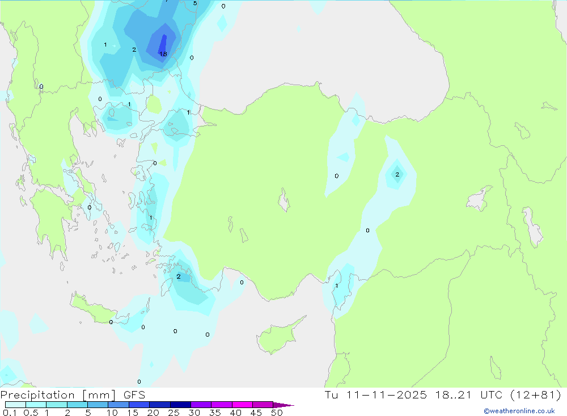Select the 5–10 mm legend color swatch

[98, 405]
